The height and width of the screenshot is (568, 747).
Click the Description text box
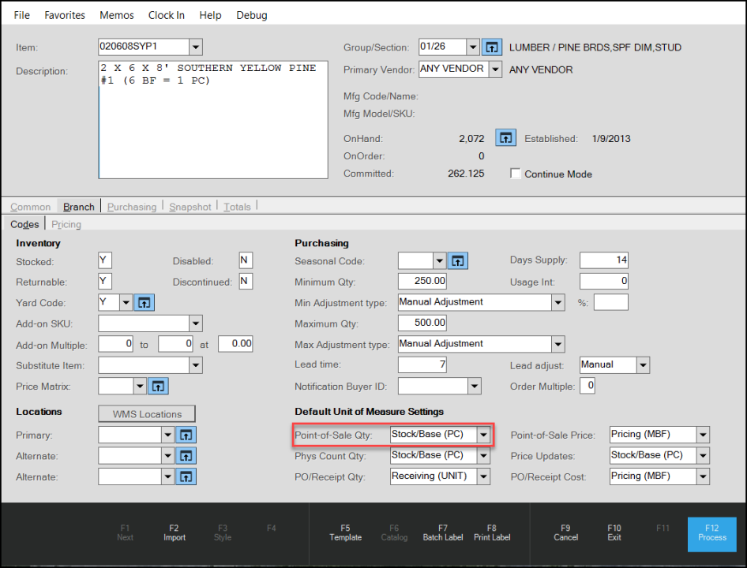pos(213,119)
